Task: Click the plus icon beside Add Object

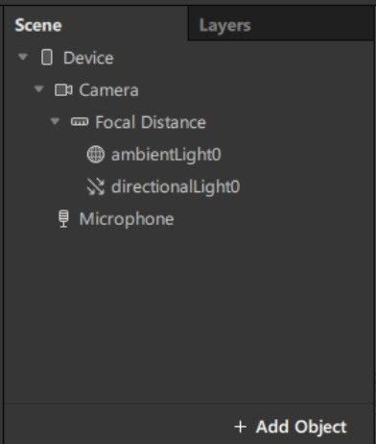Action: (x=241, y=427)
